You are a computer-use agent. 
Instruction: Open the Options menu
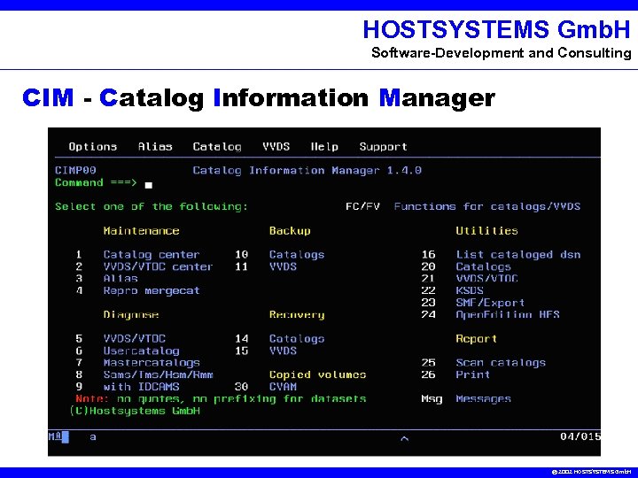(93, 147)
